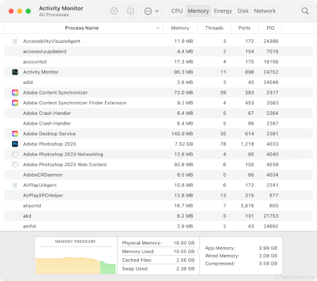Click the 140.9 MB memory value
This screenshot has width=317, height=281.
coord(182,134)
